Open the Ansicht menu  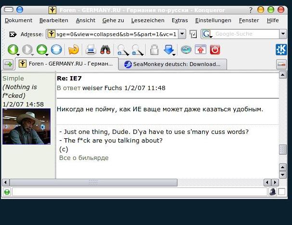pyautogui.click(x=86, y=20)
